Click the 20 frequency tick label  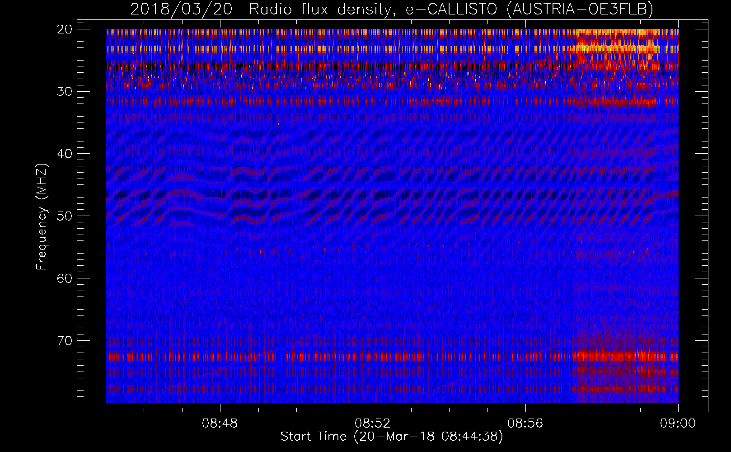pos(65,29)
